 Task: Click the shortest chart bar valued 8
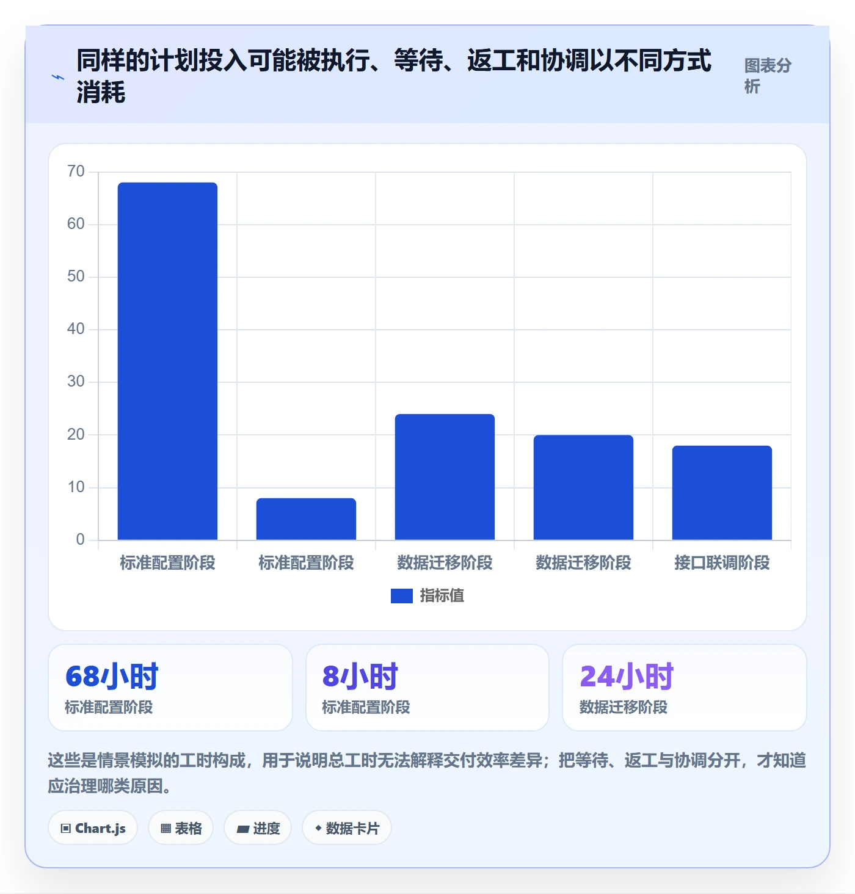[x=306, y=519]
